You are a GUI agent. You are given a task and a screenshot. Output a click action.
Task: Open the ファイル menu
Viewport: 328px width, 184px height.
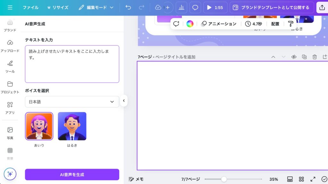[30, 8]
